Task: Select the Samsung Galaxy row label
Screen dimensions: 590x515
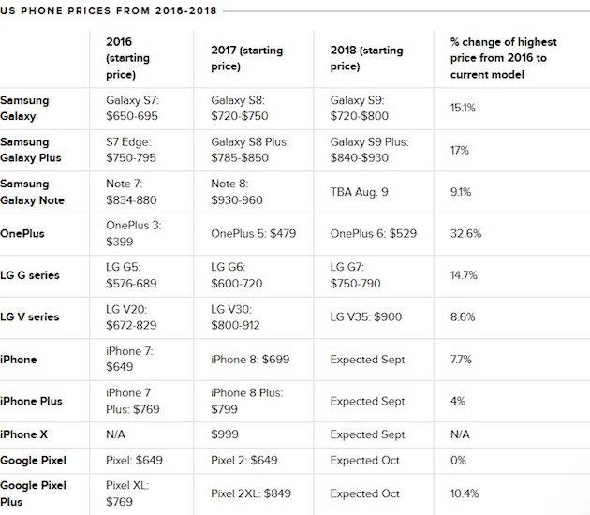Action: 24,109
